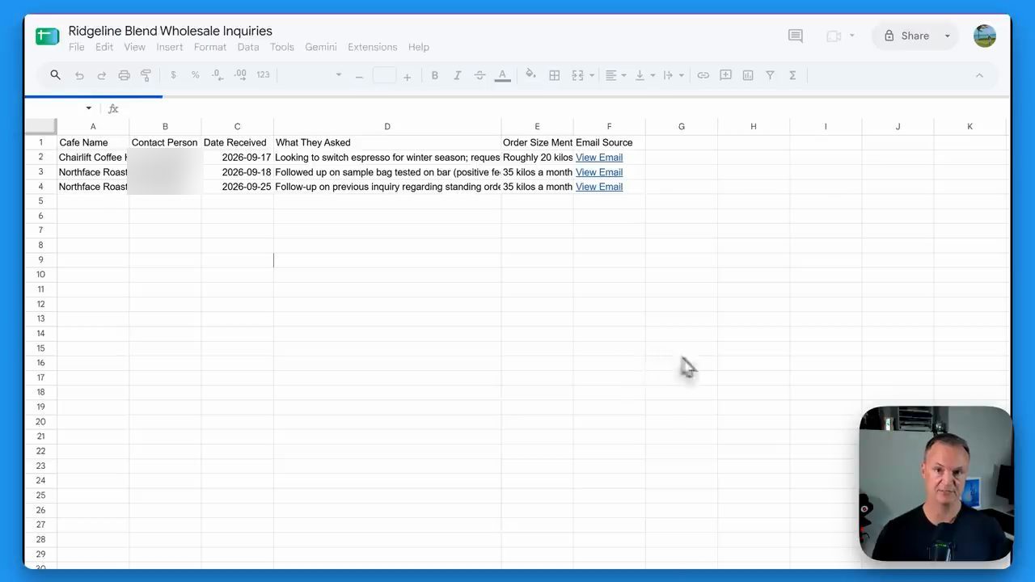The image size is (1035, 582).
Task: Format as currency with dollar icon
Action: (173, 75)
